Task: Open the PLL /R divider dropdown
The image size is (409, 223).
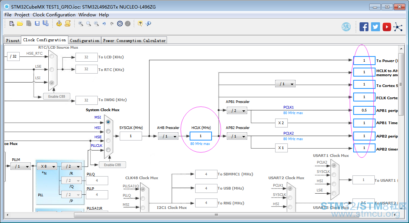Action: [71, 166]
